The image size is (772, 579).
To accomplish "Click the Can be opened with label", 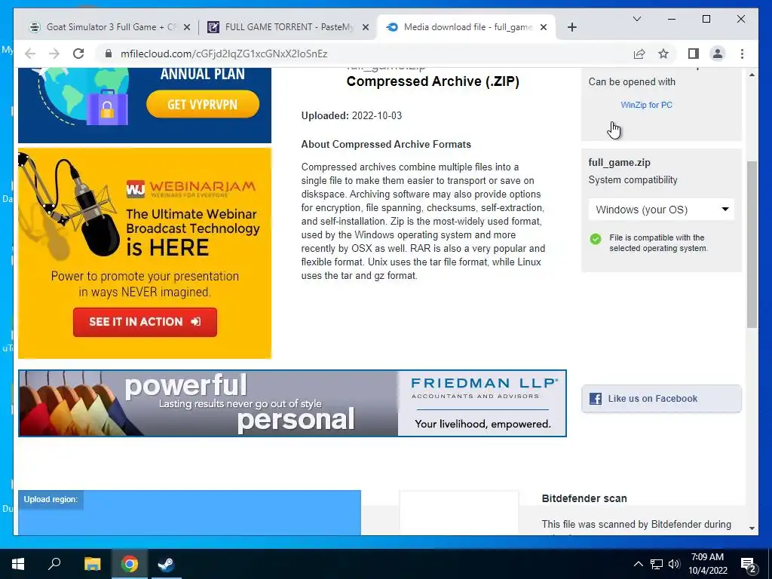I will tap(632, 81).
